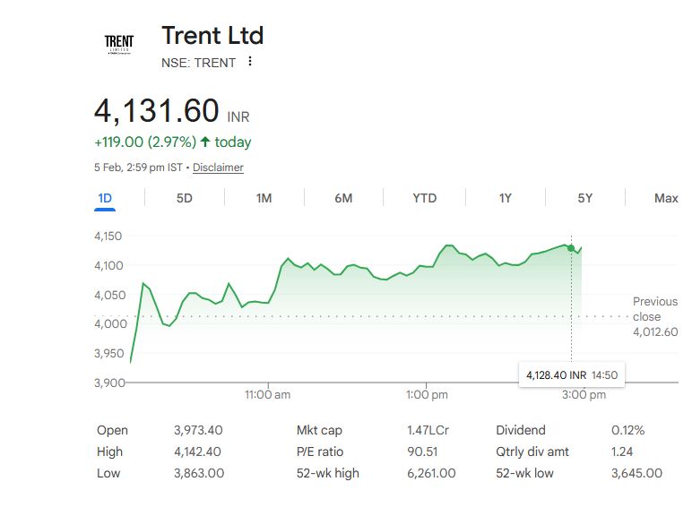Click the Previous close 4,012.60 label
692x516 pixels.
coord(654,317)
